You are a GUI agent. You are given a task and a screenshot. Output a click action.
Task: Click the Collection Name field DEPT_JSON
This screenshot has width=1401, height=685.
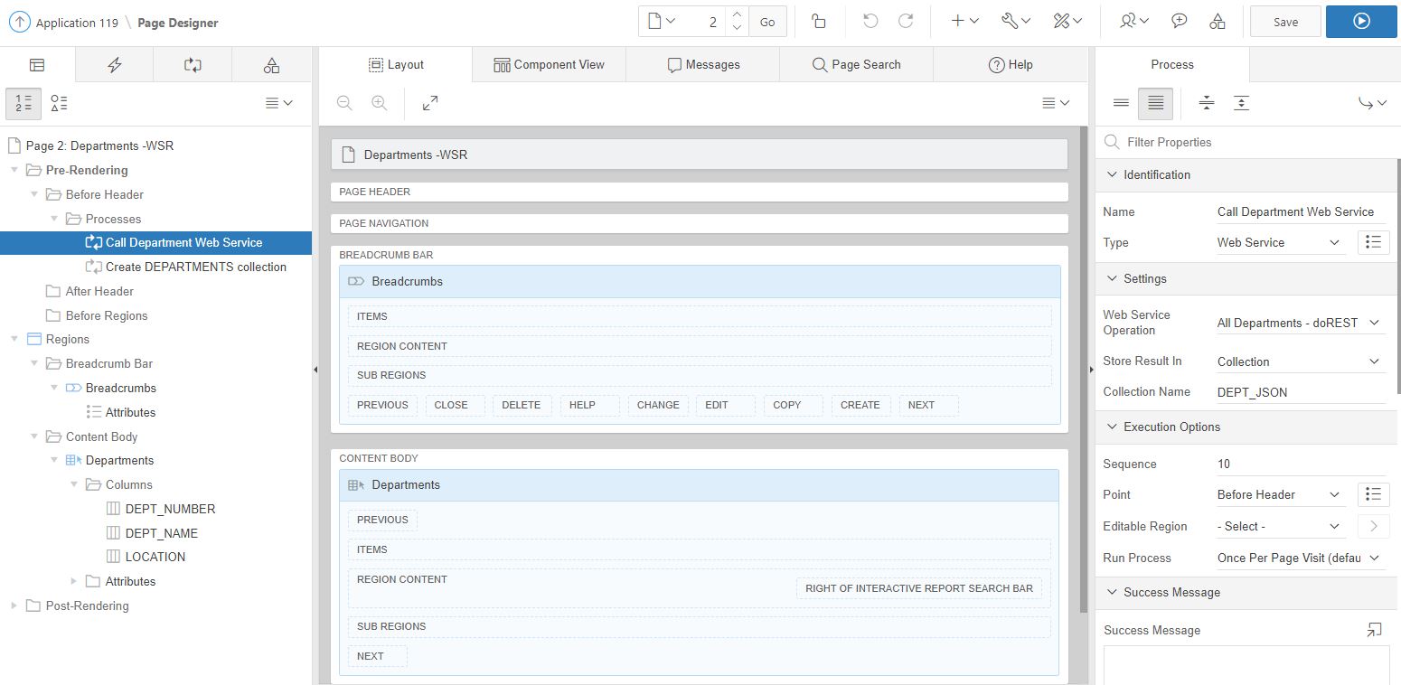[x=1301, y=392]
